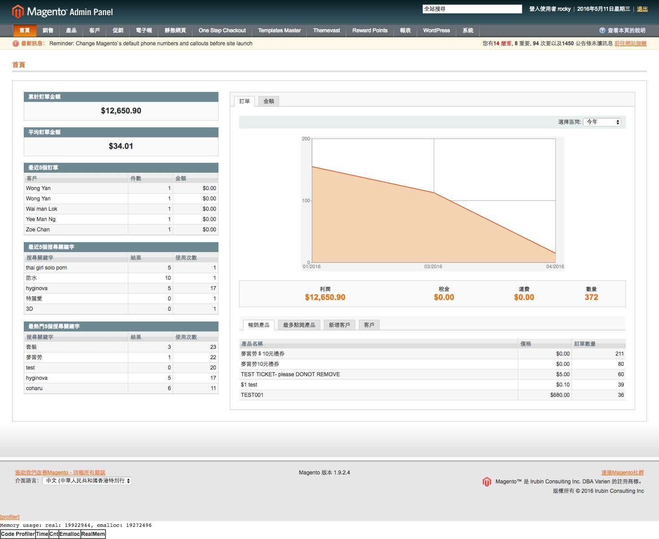Open the 連接Magento社群 link
Image resolution: width=659 pixels, height=539 pixels.
pos(622,473)
